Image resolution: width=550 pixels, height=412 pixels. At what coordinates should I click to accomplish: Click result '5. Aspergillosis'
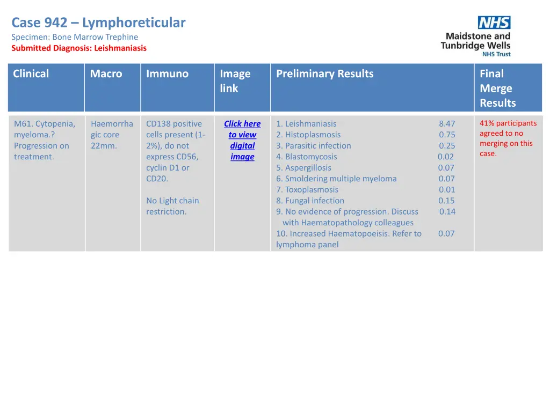pyautogui.click(x=304, y=167)
